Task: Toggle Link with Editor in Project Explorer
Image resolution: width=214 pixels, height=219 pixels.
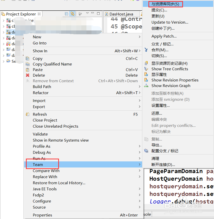Action: point(72,14)
